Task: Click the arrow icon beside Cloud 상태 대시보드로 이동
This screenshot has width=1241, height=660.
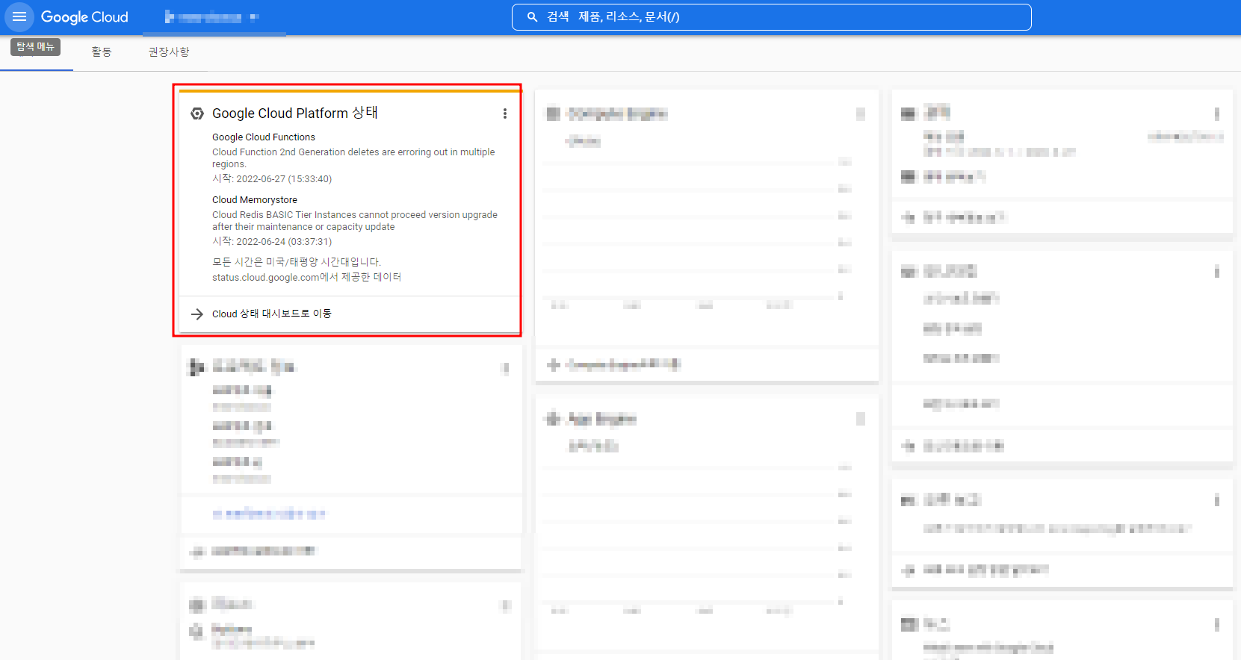Action: (197, 314)
